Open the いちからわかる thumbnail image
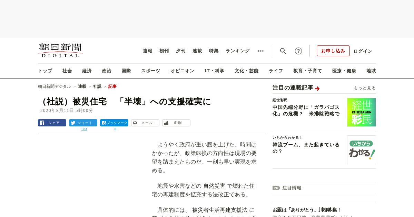Image resolution: width=414 pixels, height=217 pixels. (x=362, y=150)
